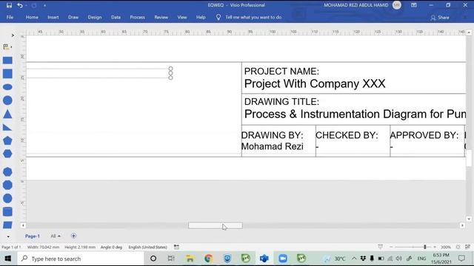Open Task View on the taskbar
Viewport: 474px width, 266px height.
pos(171,259)
